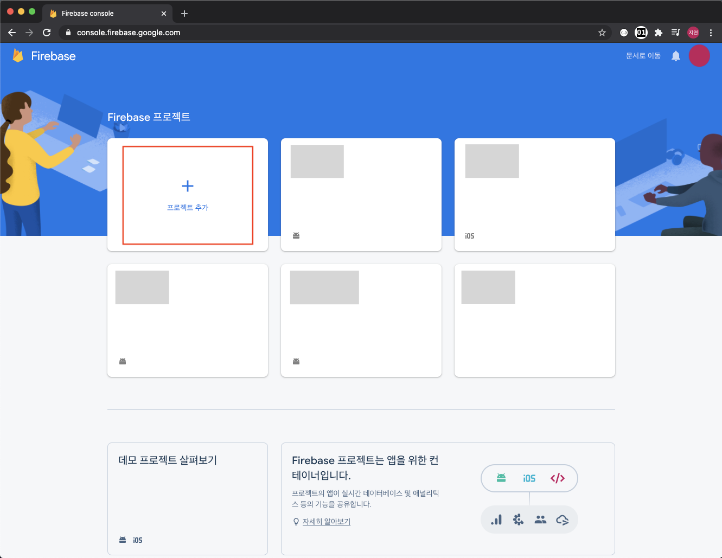Click the iOS label in demo project card
The height and width of the screenshot is (558, 722).
tap(138, 540)
